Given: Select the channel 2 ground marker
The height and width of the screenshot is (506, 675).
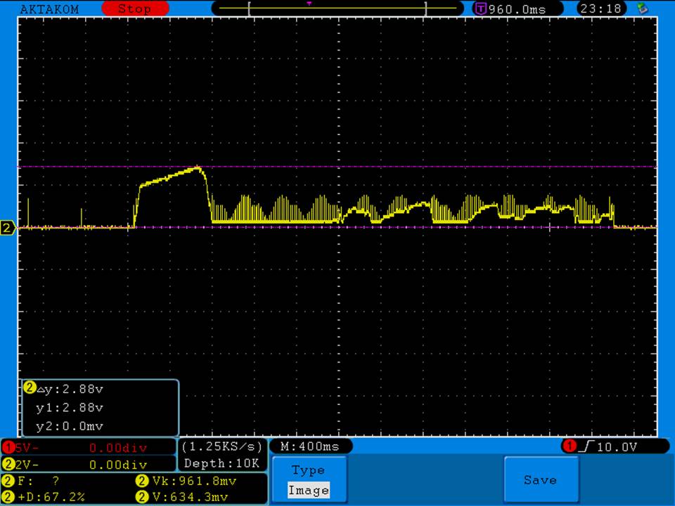Looking at the screenshot, I should (x=8, y=228).
